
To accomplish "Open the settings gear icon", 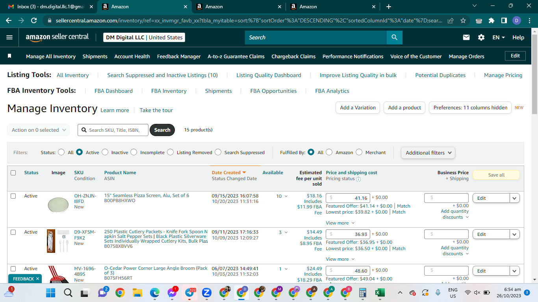I will tap(481, 37).
